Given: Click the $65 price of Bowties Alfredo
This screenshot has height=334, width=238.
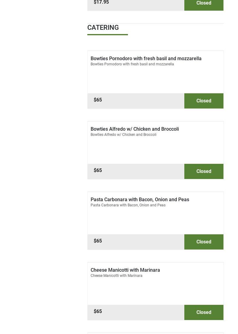Looking at the screenshot, I should point(98,170).
